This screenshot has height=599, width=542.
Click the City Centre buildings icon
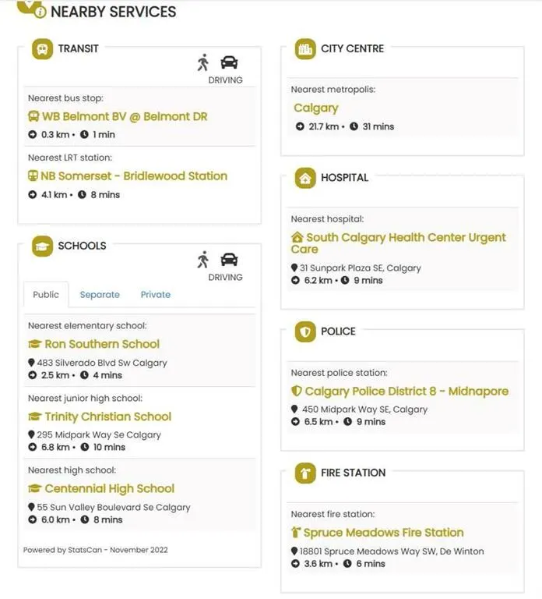(x=305, y=49)
